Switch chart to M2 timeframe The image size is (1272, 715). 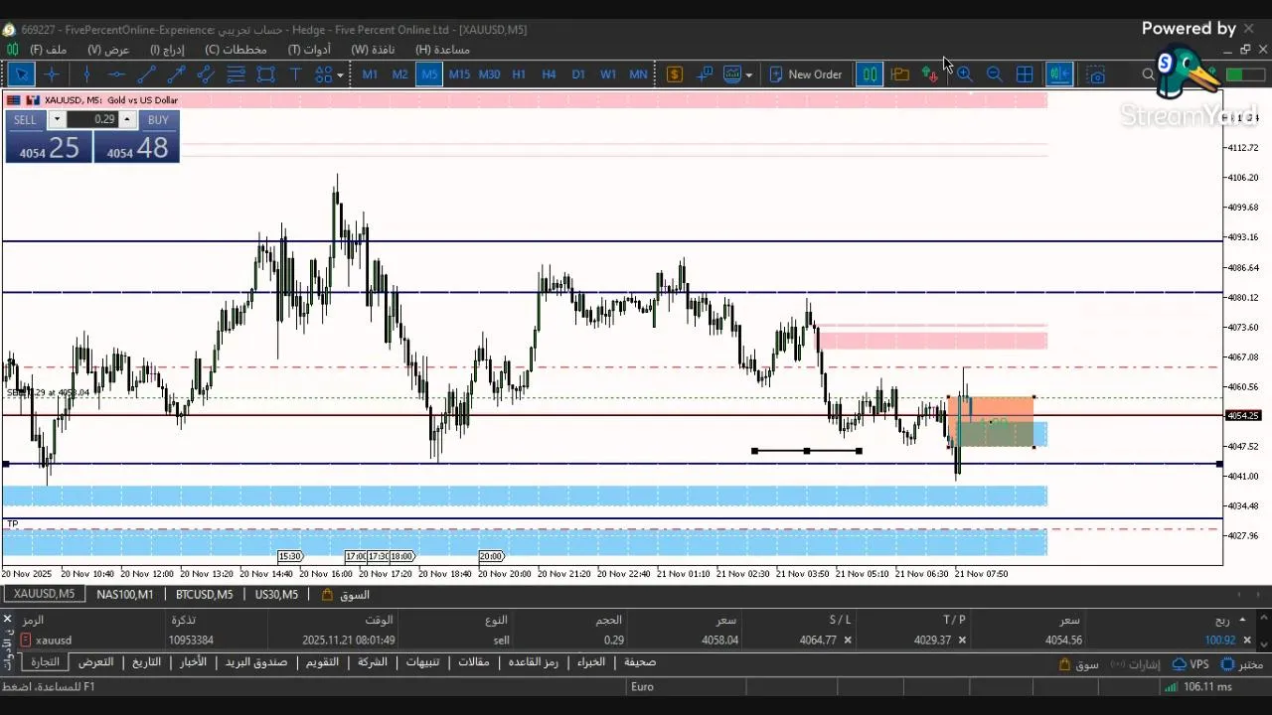coord(399,74)
